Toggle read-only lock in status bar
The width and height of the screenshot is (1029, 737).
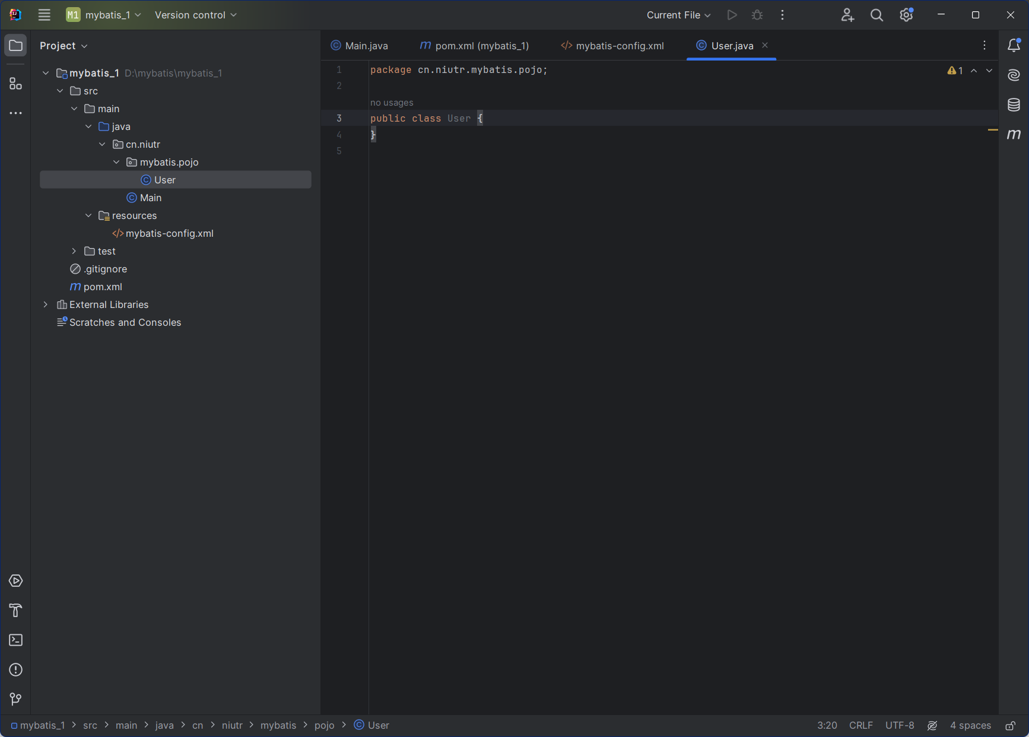(x=1010, y=726)
